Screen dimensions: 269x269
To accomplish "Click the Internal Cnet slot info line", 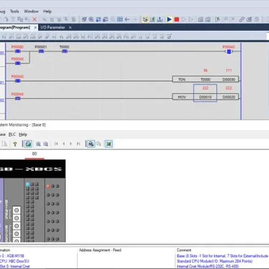I will [x=15, y=266].
